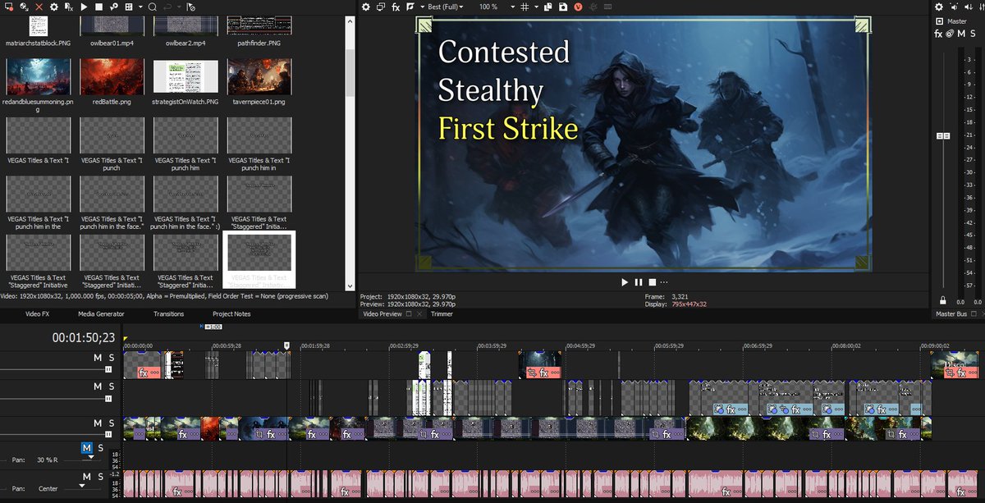Image resolution: width=985 pixels, height=503 pixels.
Task: Mute the Master Bus
Action: [x=960, y=34]
